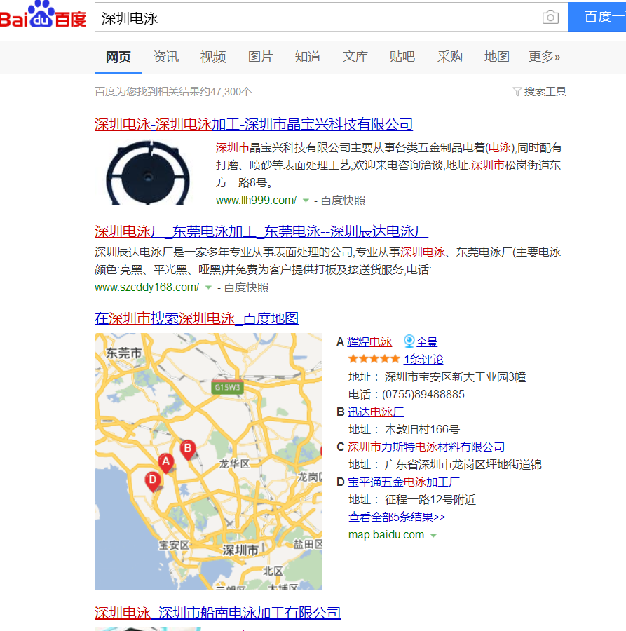Click map marker A
Screen dimensions: 626x631
[165, 463]
